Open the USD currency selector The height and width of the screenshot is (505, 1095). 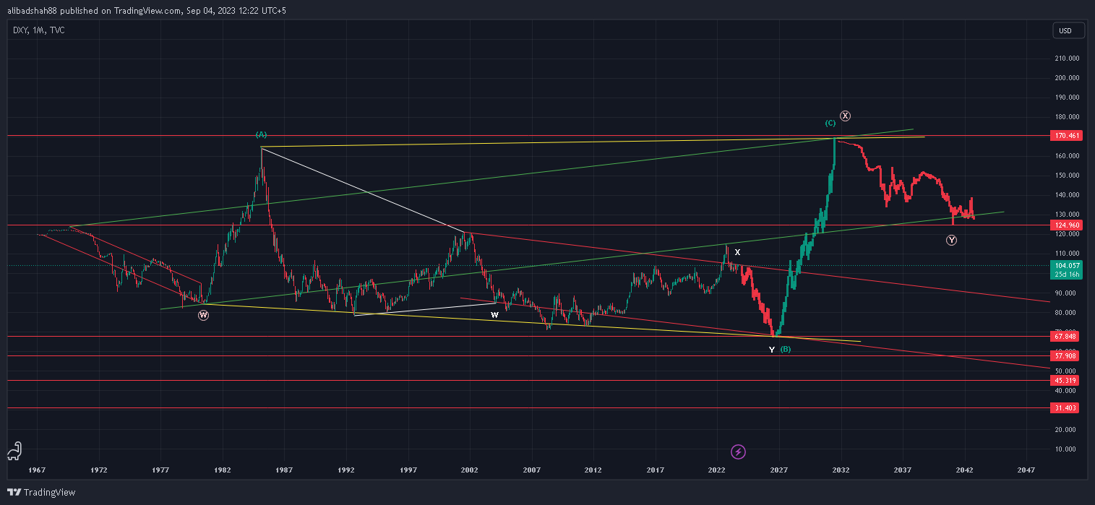click(x=1069, y=30)
